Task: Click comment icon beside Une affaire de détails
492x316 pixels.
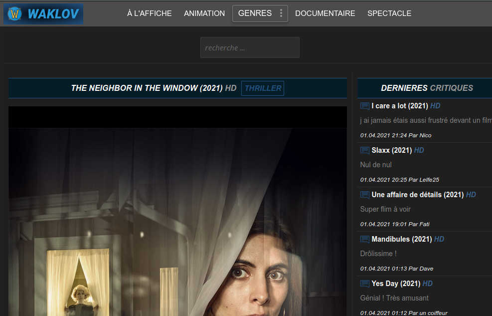Action: [x=365, y=195]
